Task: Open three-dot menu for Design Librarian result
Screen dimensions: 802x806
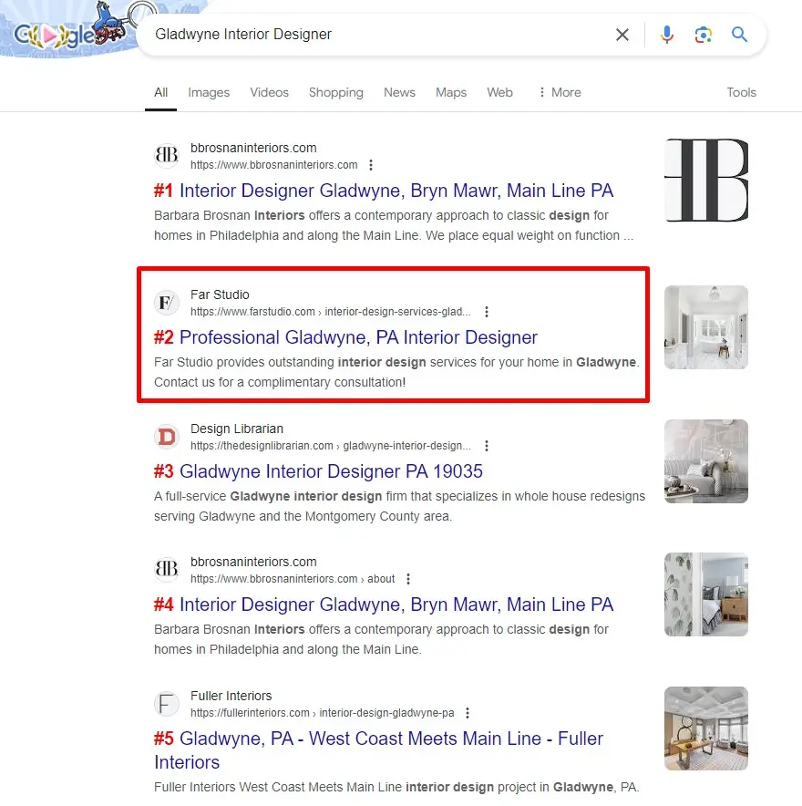Action: (x=487, y=446)
